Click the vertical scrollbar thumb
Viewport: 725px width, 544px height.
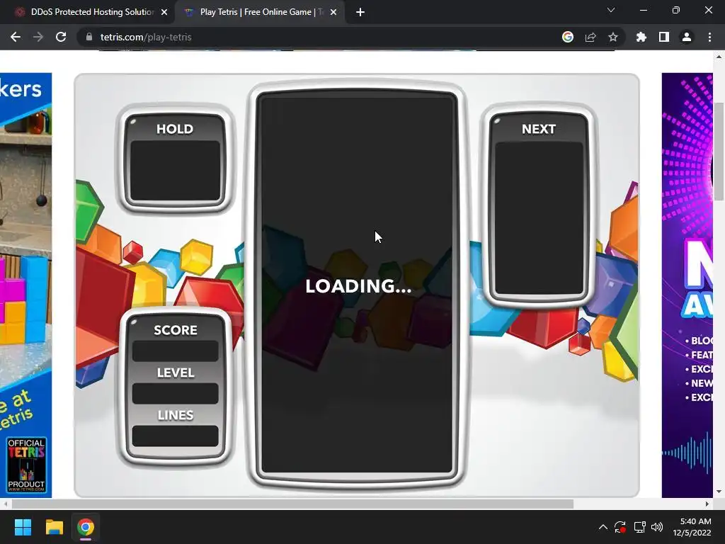coord(719,152)
